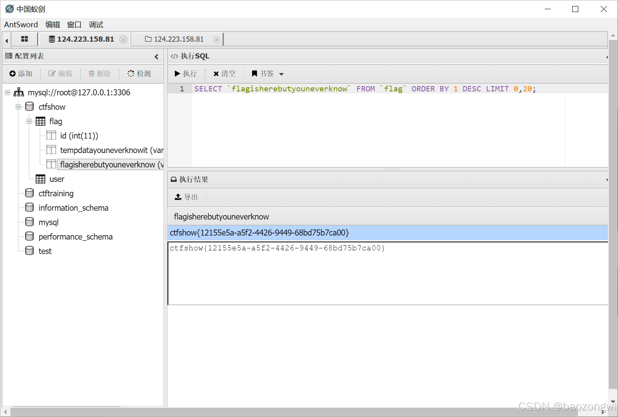Screen dimensions: 618x417
Task: Click the performance_schema database icon
Action: [x=29, y=236]
